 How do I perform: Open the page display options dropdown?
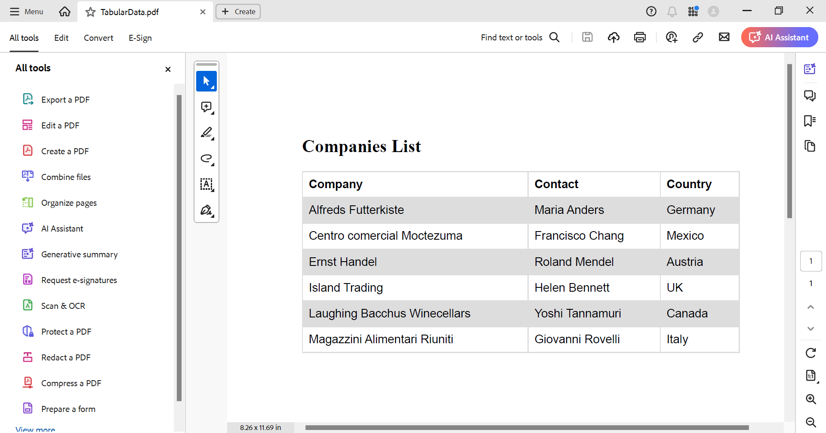[811, 376]
